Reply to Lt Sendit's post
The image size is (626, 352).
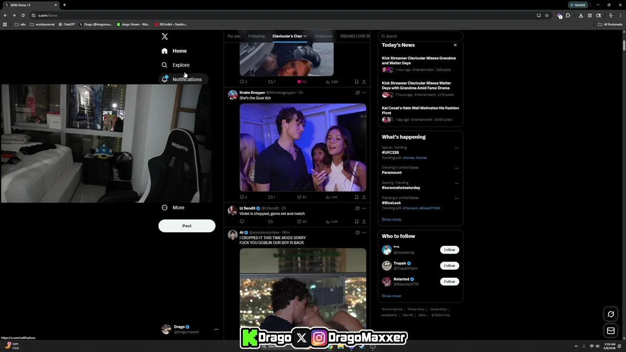coord(242,221)
